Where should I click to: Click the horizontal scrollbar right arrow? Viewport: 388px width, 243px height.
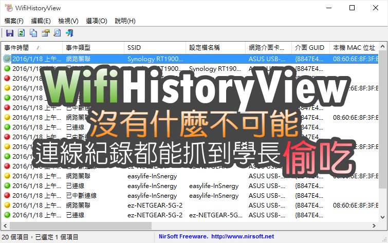pyautogui.click(x=374, y=226)
